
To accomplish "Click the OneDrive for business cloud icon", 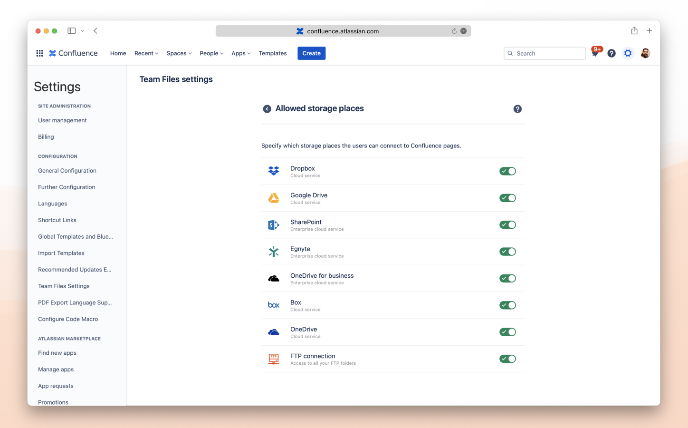I will pos(274,279).
